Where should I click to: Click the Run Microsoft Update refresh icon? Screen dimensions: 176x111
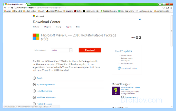119,68
